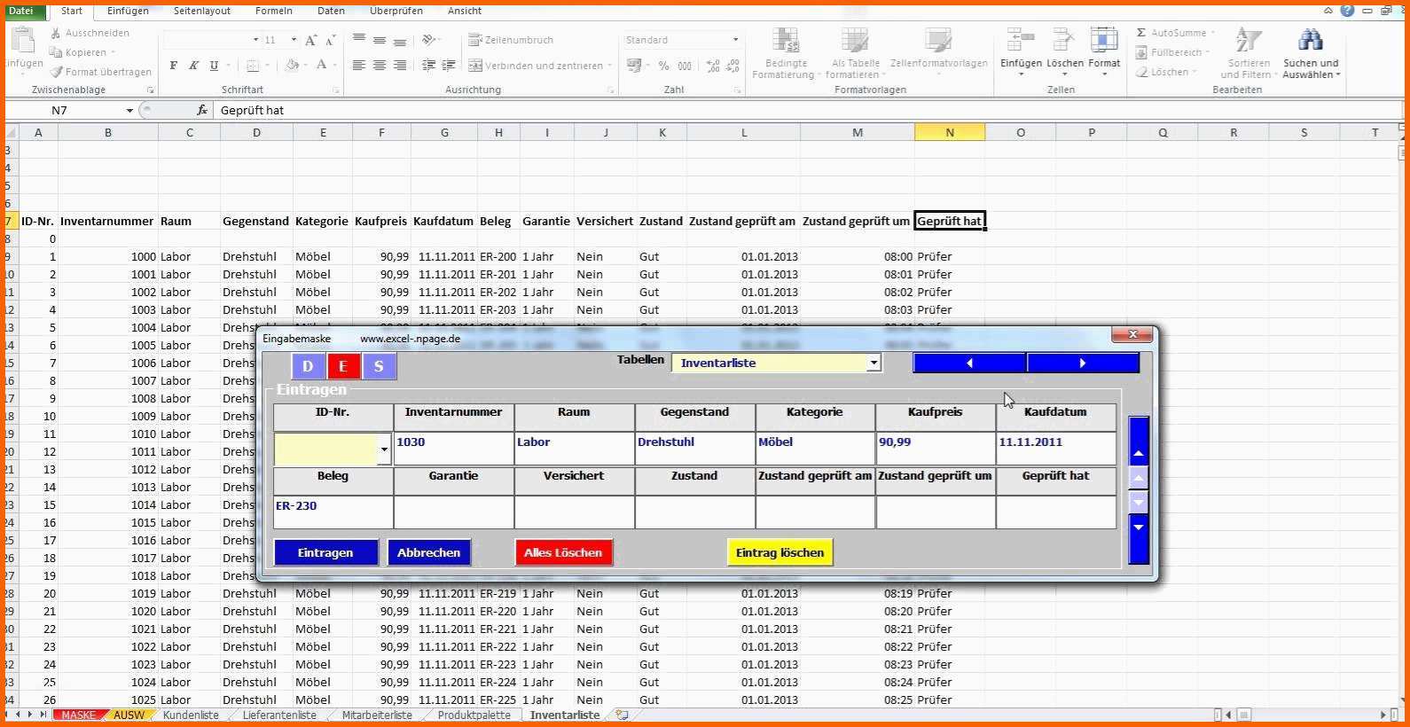Click the yellow Eintrag löschen button

tap(779, 552)
